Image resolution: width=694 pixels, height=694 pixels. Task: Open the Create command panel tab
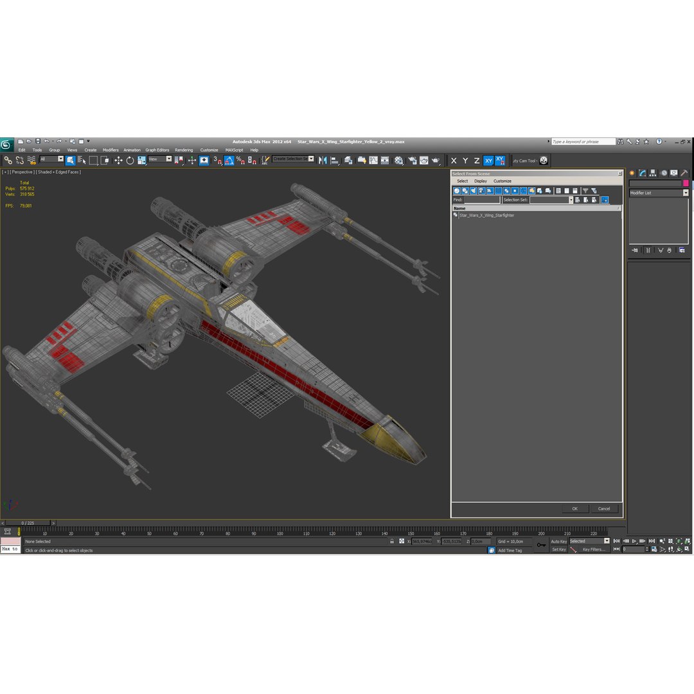[x=632, y=173]
